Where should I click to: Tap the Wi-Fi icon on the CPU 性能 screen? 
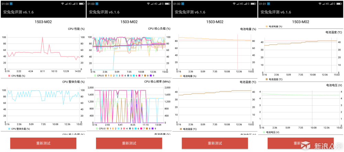[63, 4]
